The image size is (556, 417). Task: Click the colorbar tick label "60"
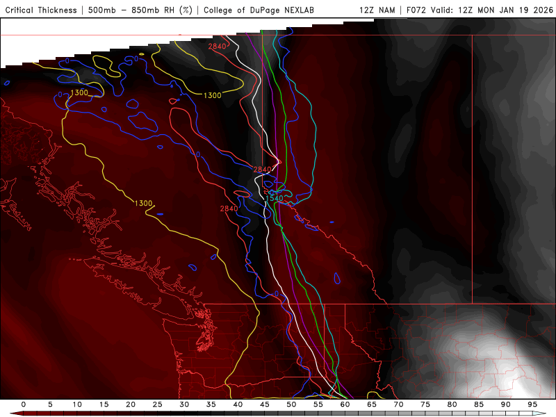[345, 404]
